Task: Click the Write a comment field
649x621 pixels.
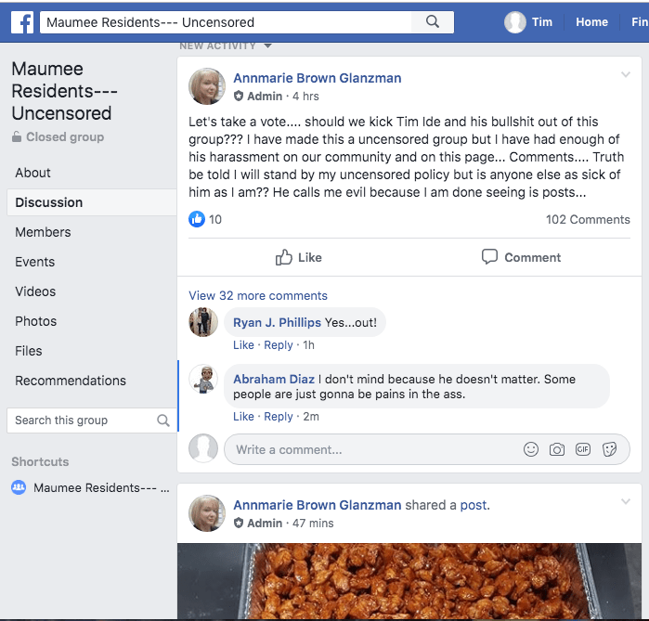Action: click(x=371, y=449)
